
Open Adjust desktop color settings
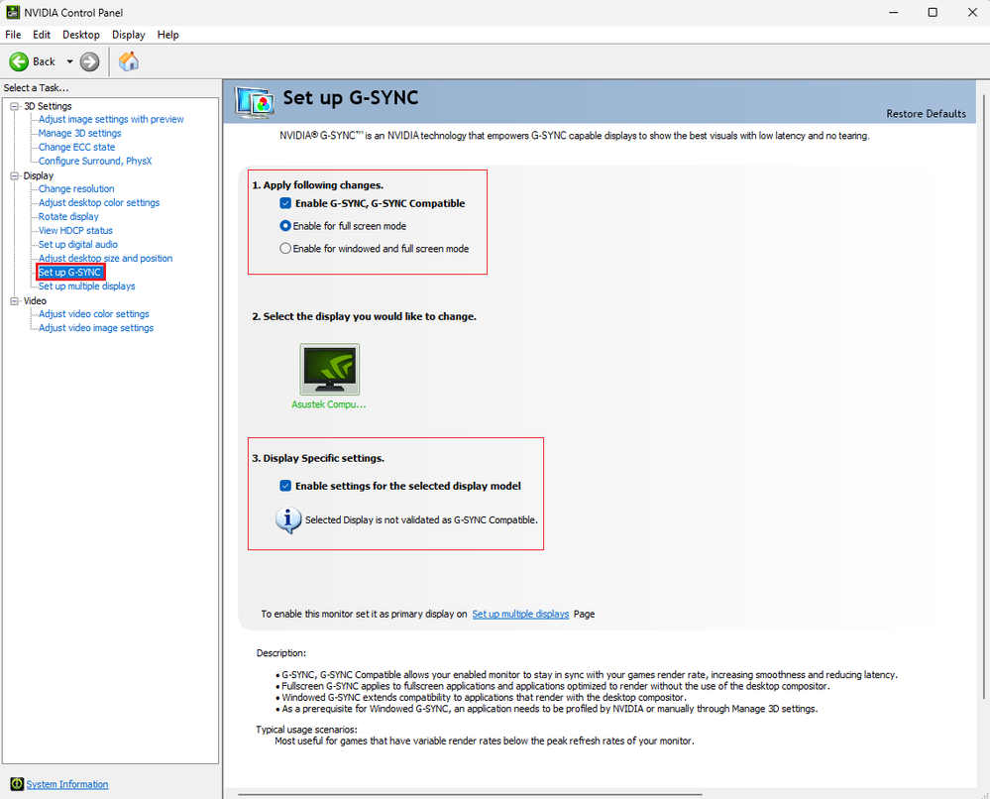point(99,203)
